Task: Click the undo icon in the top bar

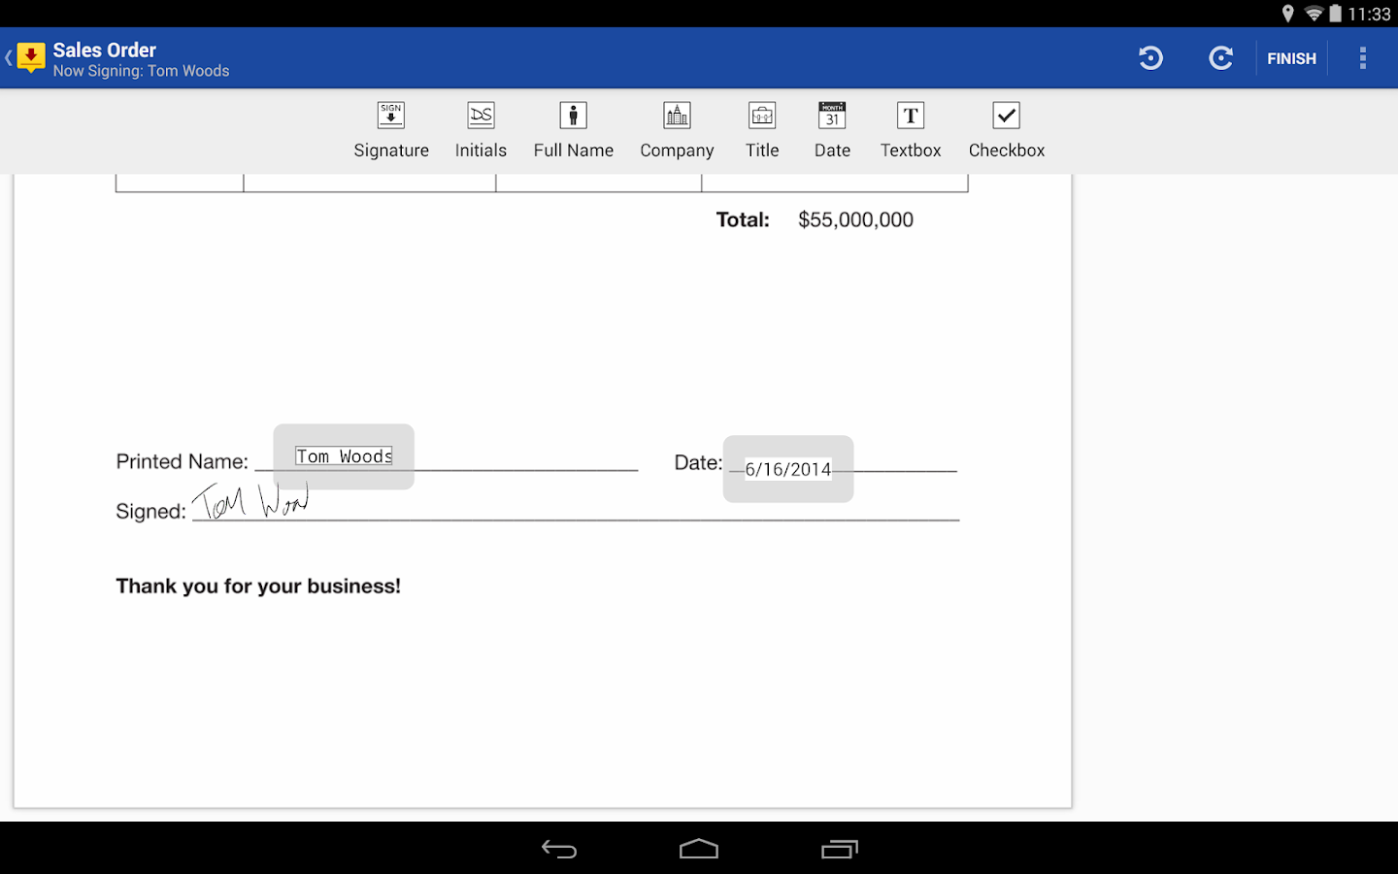Action: coord(1150,57)
